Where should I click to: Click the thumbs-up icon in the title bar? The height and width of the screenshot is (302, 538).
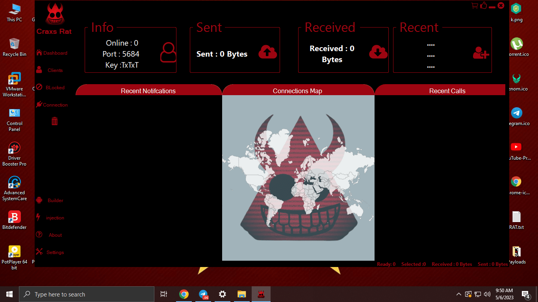click(483, 5)
